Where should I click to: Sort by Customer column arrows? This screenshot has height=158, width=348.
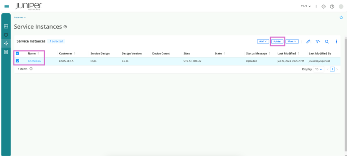click(75, 53)
